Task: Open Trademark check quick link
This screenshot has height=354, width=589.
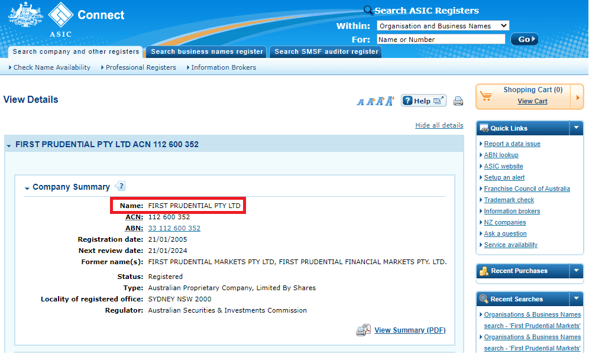Action: (509, 200)
